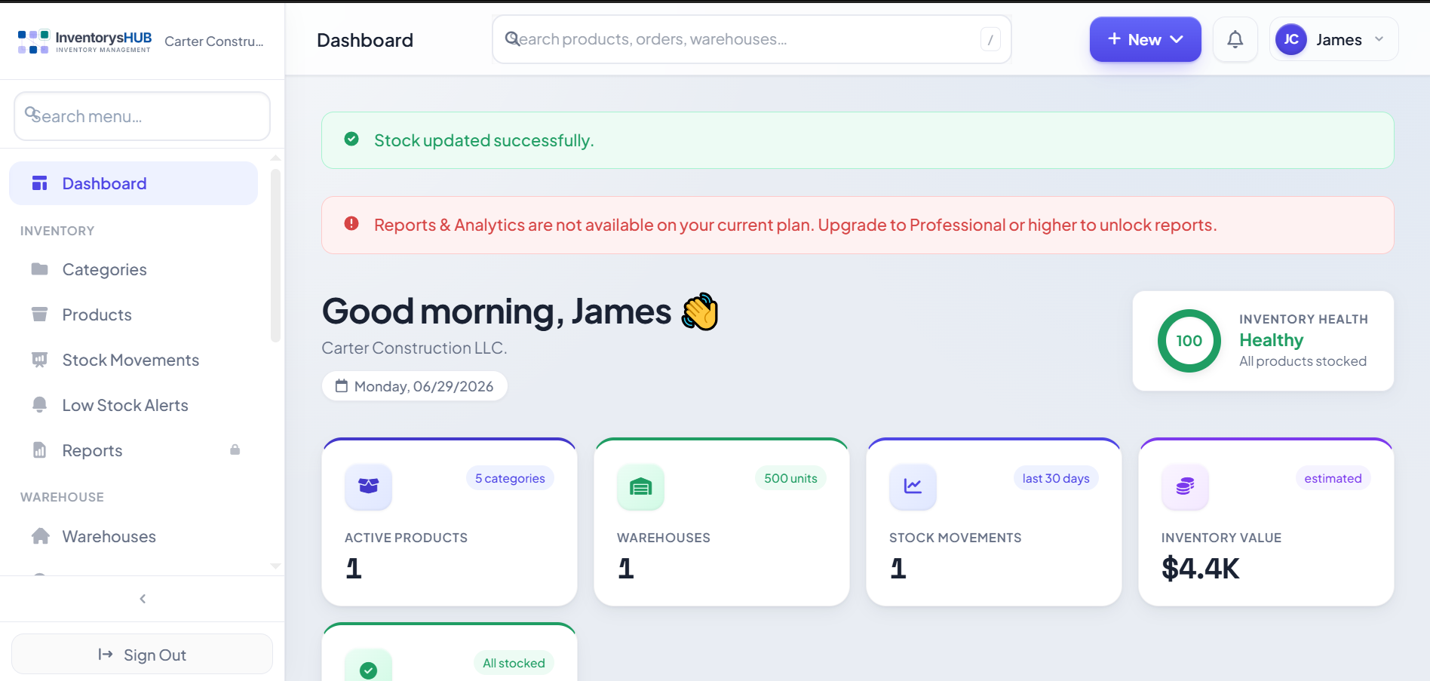Click the Stock Movements chart icon

[913, 486]
